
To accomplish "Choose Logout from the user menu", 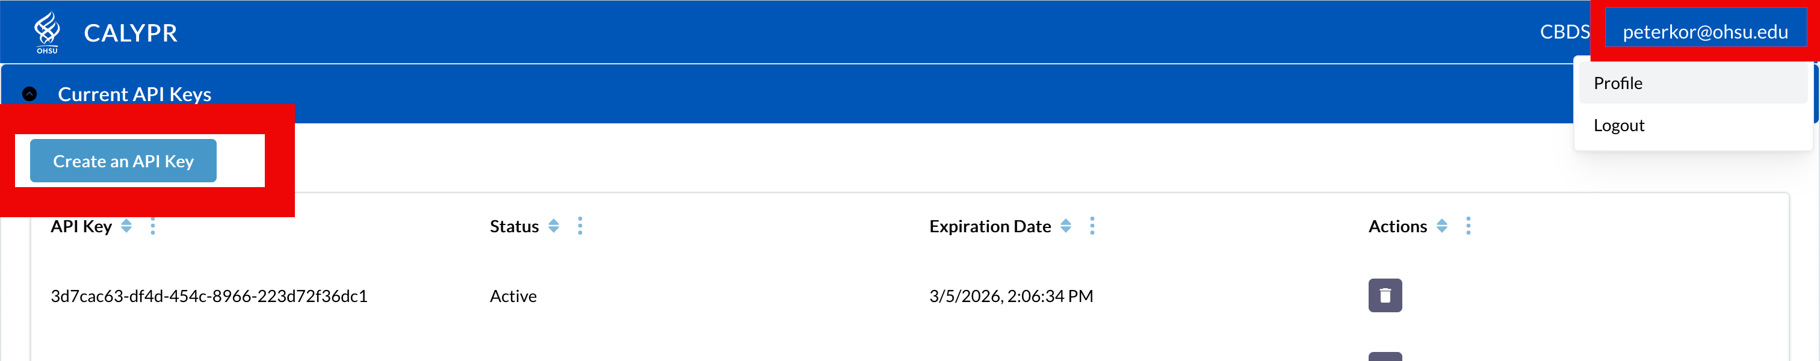I will tap(1618, 126).
